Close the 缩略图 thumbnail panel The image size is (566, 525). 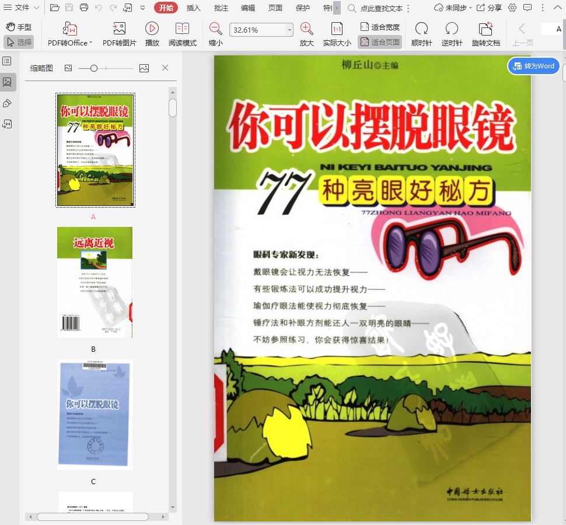coord(165,68)
